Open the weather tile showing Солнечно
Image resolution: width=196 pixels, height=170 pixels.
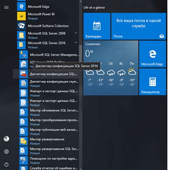point(111,68)
